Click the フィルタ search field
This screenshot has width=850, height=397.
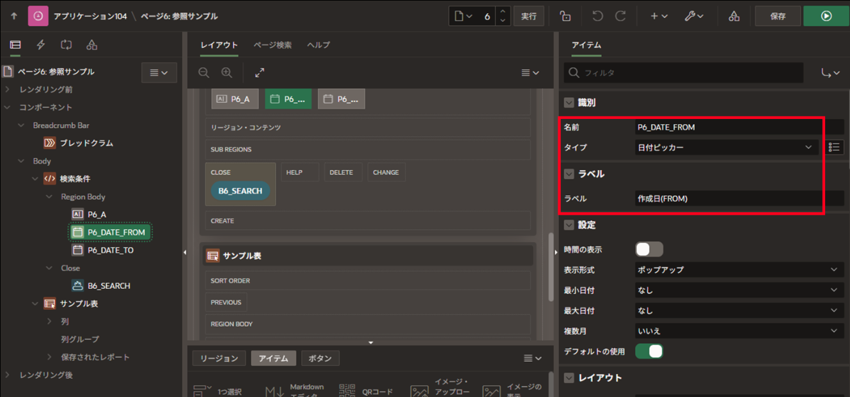[x=684, y=73]
